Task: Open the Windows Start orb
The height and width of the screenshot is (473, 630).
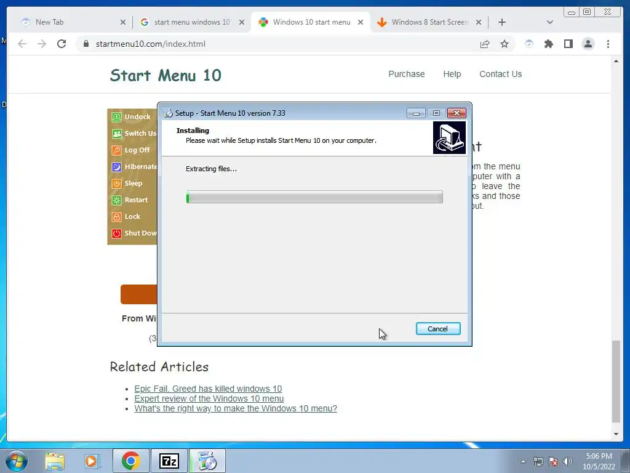Action: 16,461
